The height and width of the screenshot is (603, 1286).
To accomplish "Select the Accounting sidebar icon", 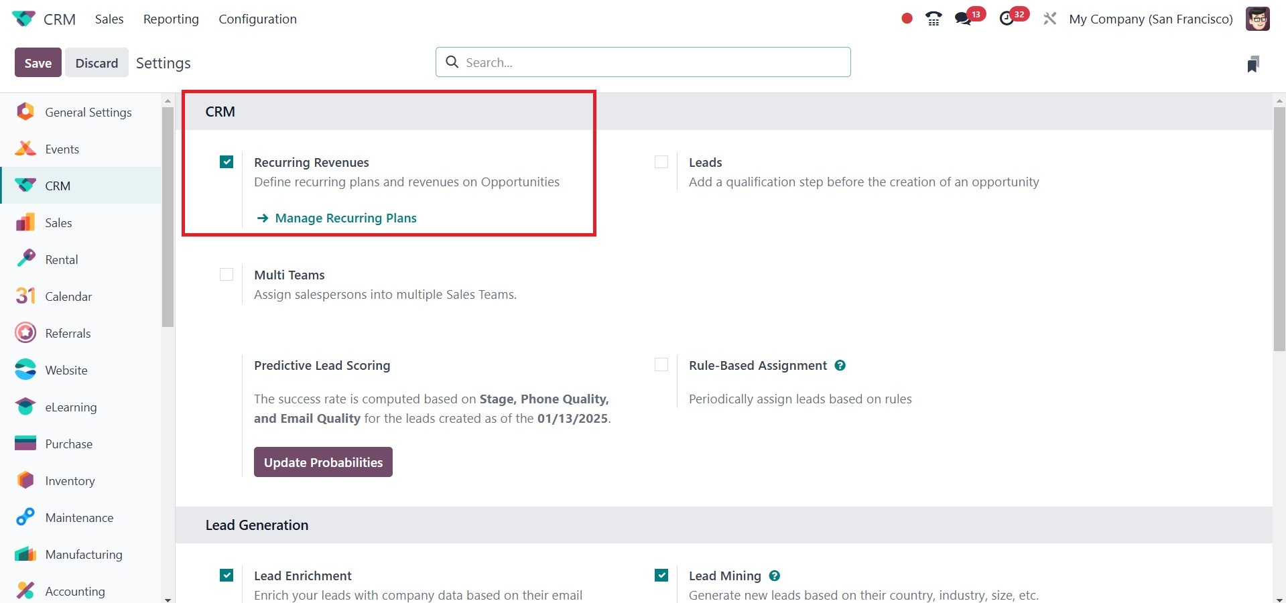I will click(25, 591).
